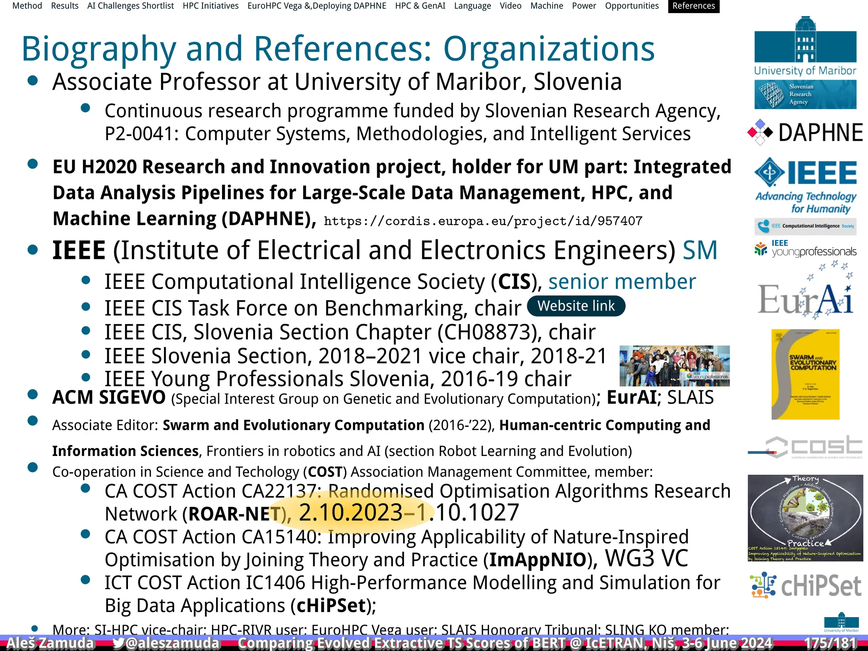Image resolution: width=868 pixels, height=651 pixels.
Task: Click Swarm and Evolutionary Computation journal cover
Action: point(805,374)
